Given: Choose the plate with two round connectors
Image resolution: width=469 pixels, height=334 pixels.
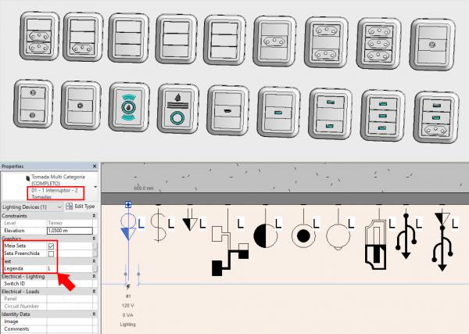Looking at the screenshot, I should [33, 103].
